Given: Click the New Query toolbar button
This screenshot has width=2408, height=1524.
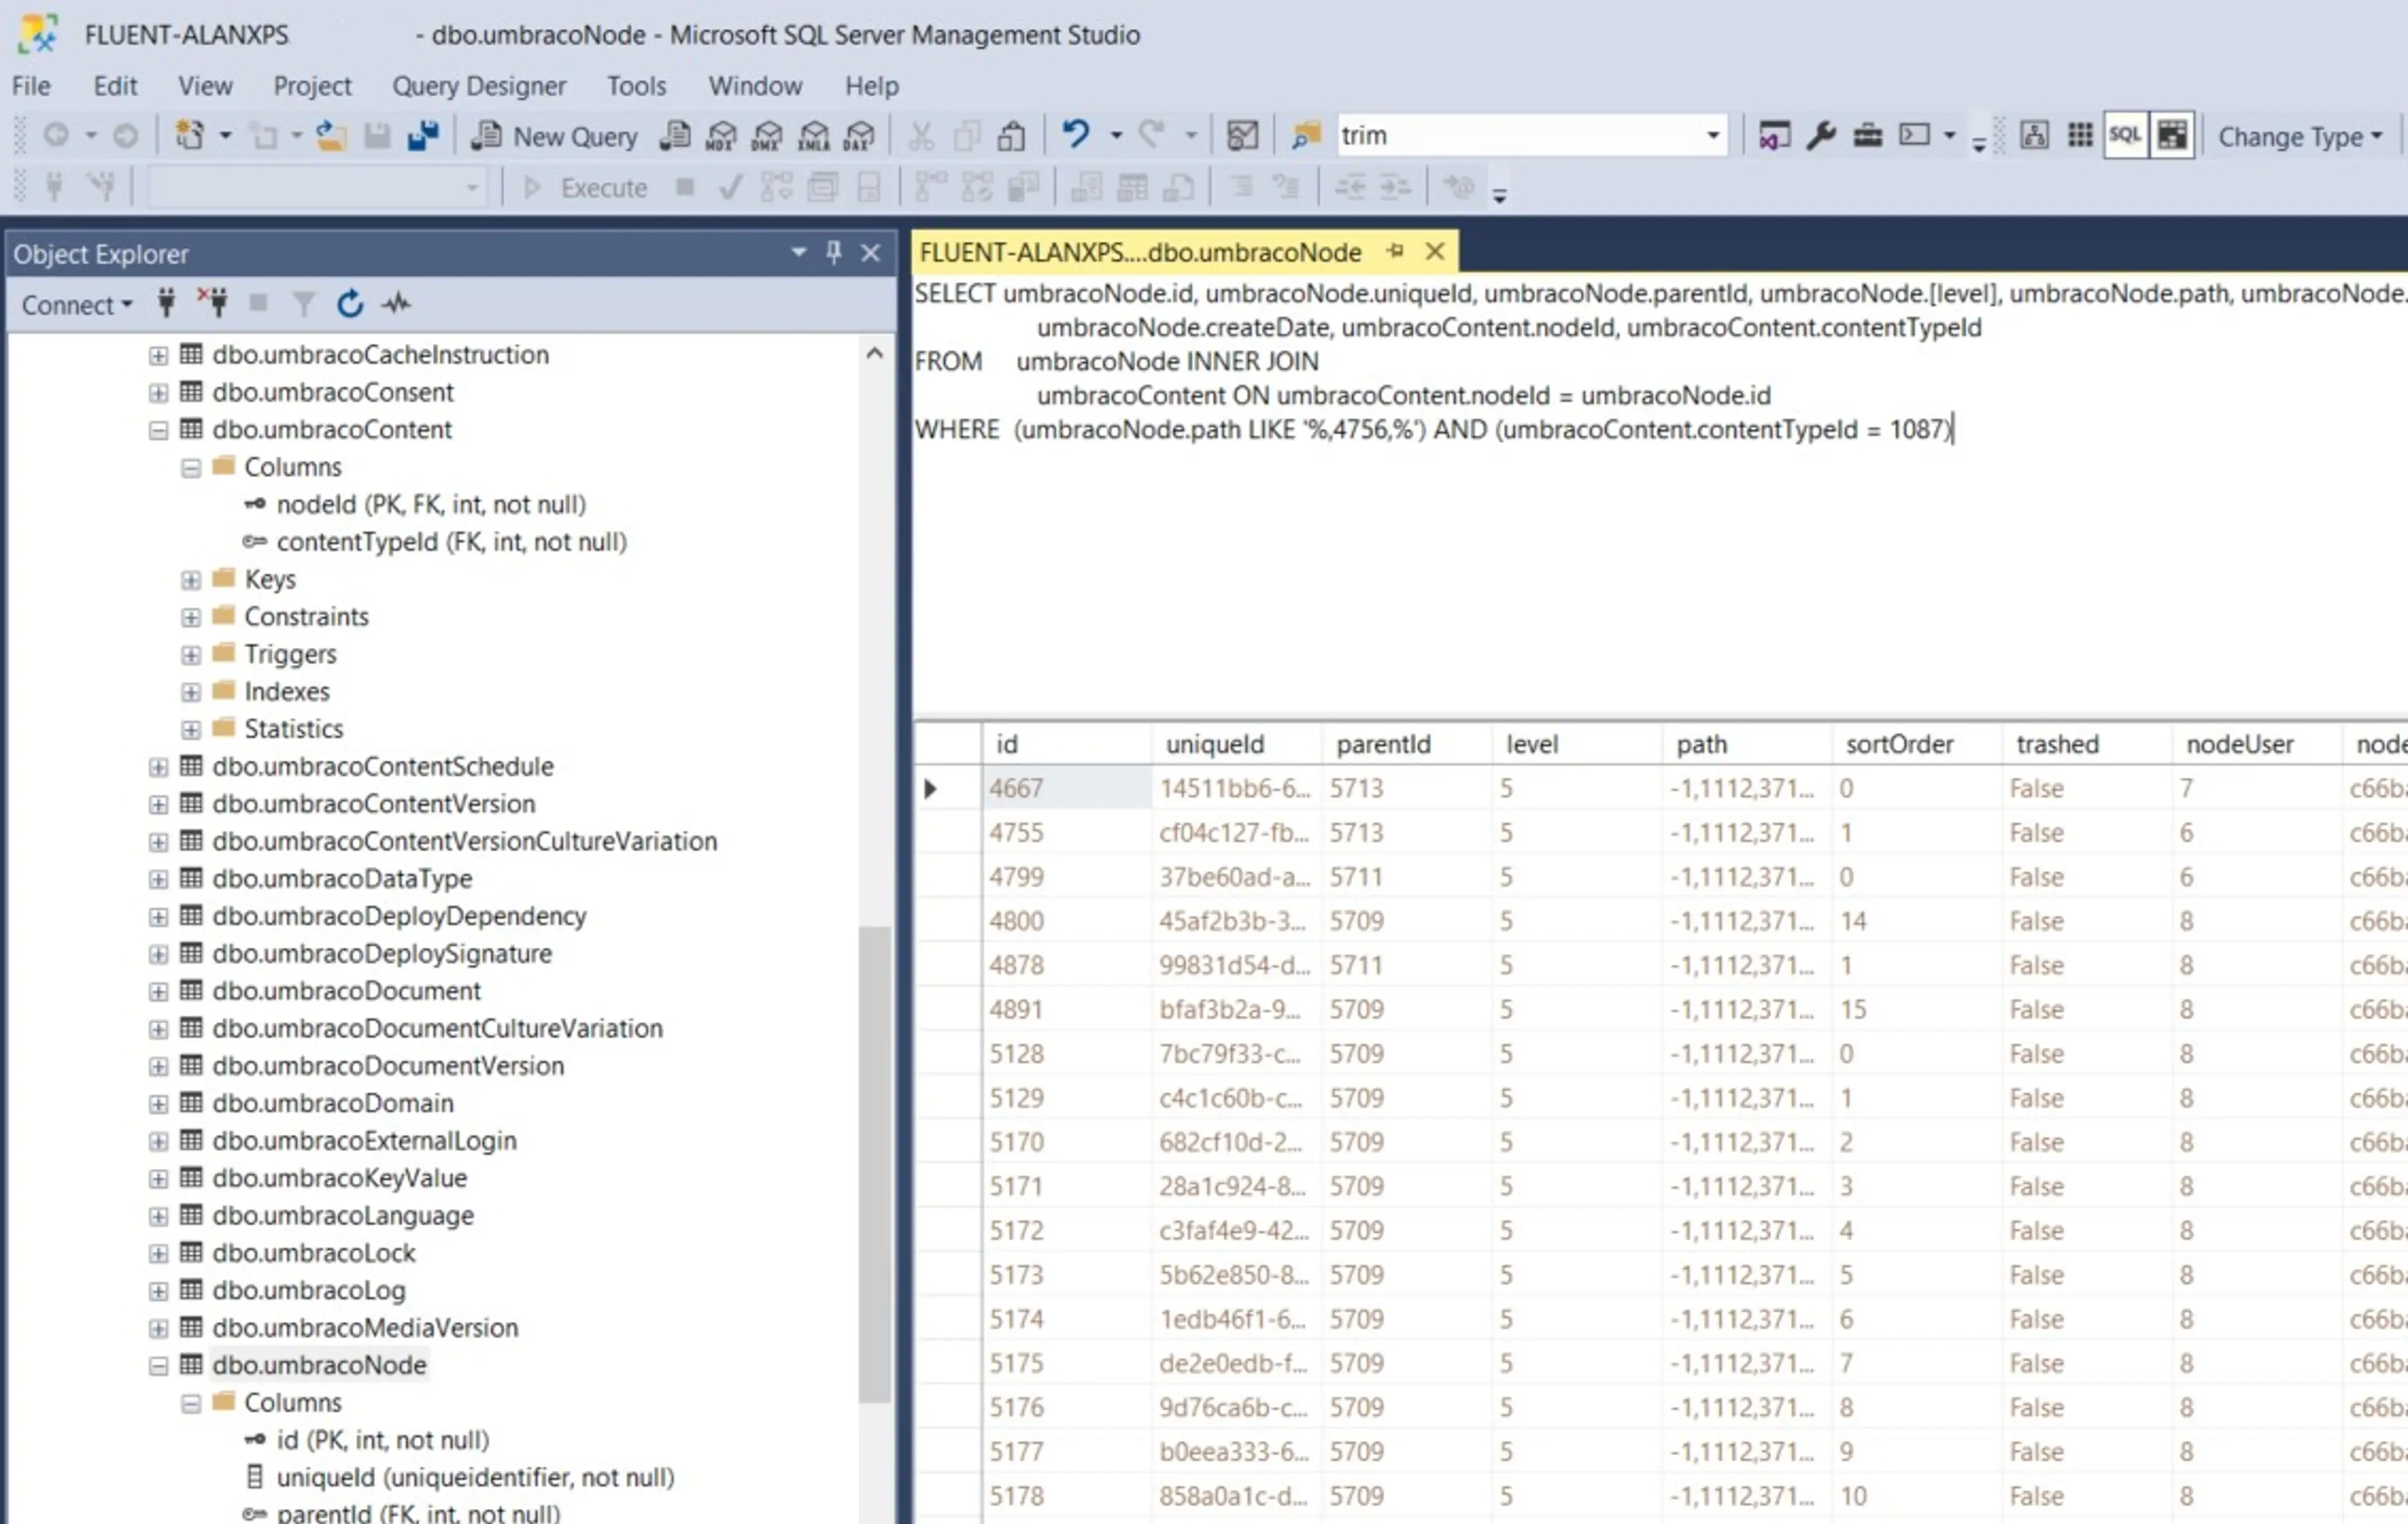Looking at the screenshot, I should pos(555,136).
